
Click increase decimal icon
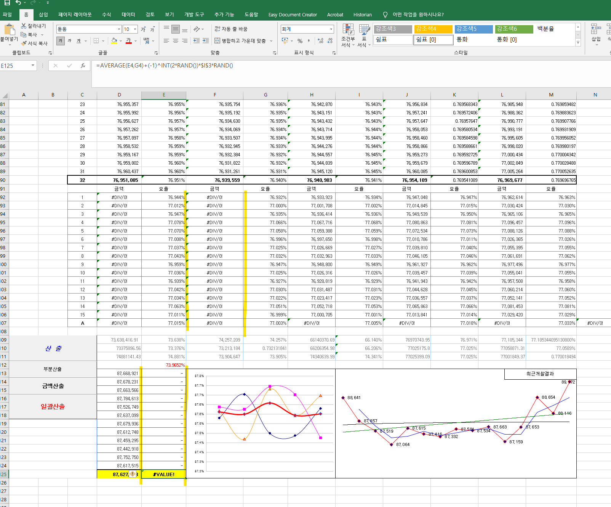(320, 41)
